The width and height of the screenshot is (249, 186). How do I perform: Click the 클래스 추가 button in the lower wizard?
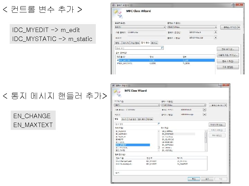point(217,105)
